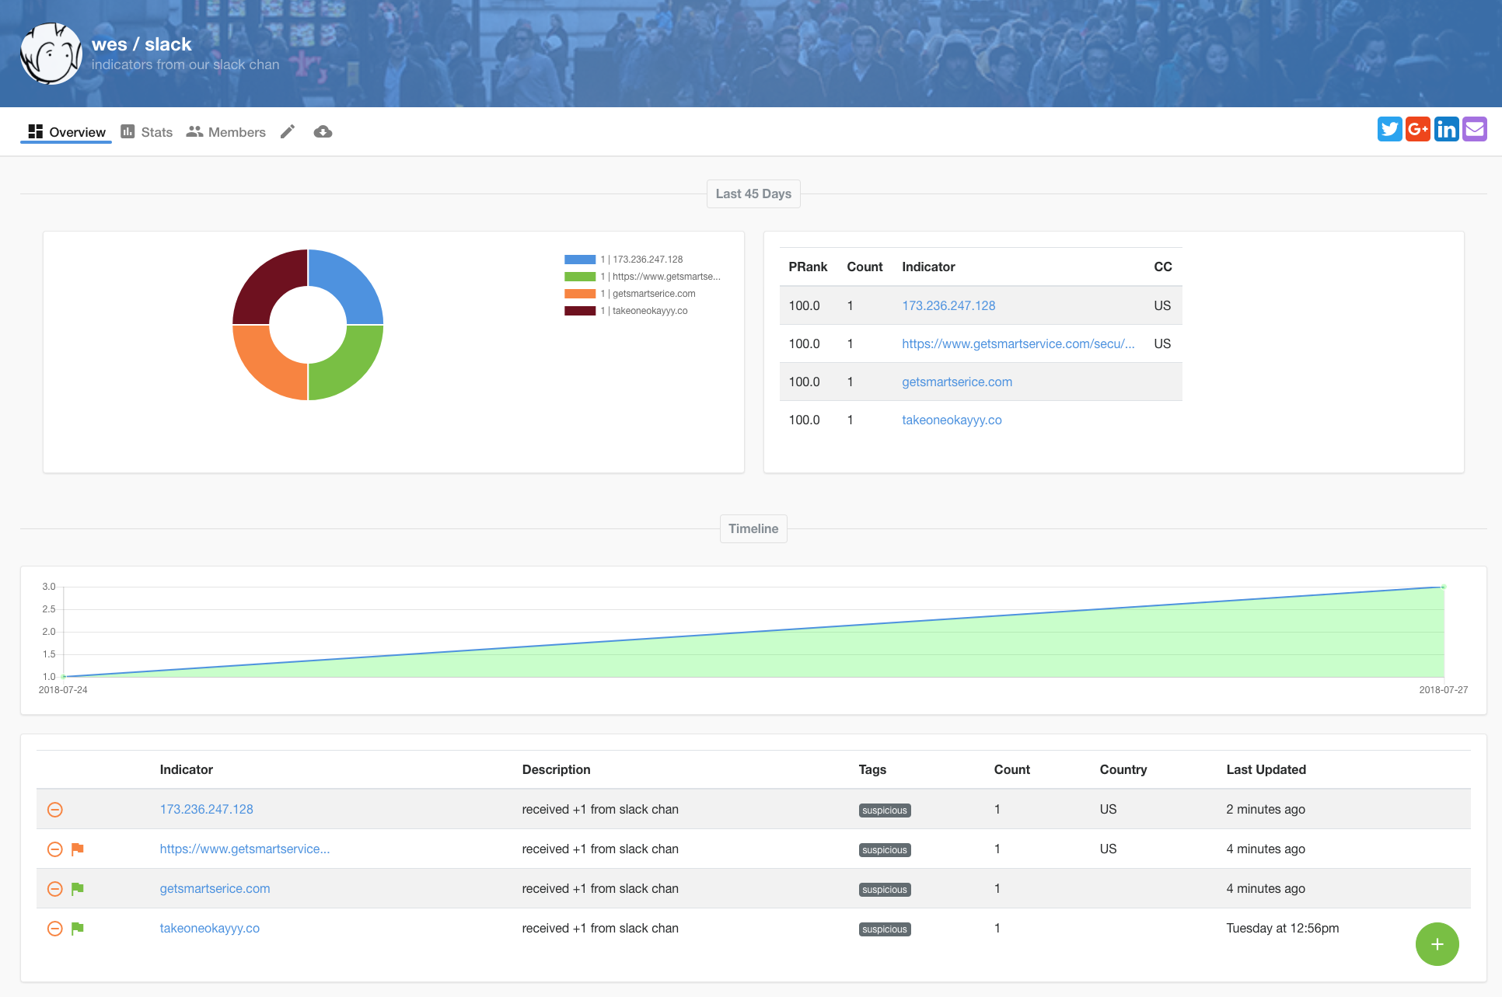
Task: Remove the takeoneokayyy.co indicator row
Action: coord(55,929)
